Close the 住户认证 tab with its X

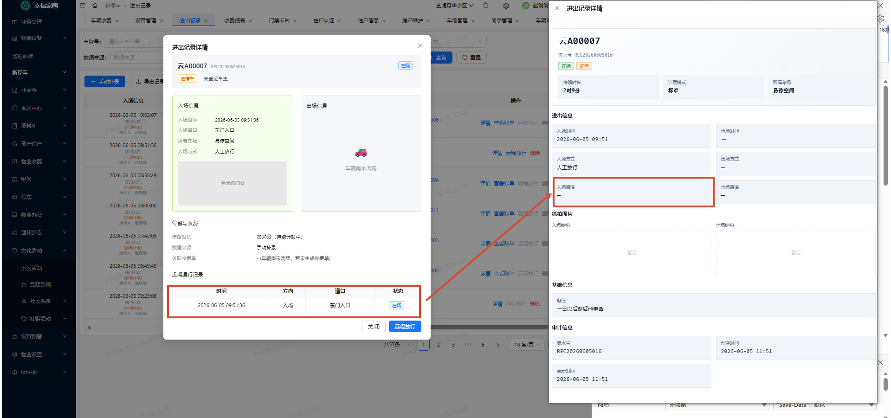click(x=339, y=20)
